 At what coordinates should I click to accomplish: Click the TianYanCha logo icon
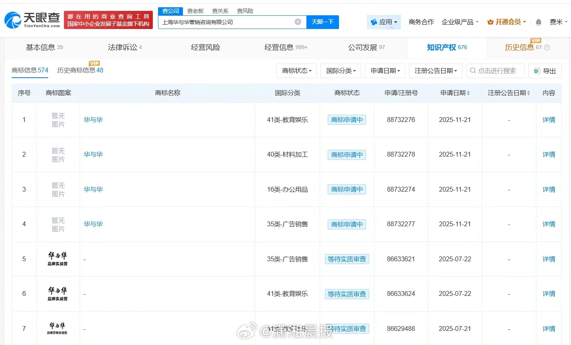click(x=13, y=20)
